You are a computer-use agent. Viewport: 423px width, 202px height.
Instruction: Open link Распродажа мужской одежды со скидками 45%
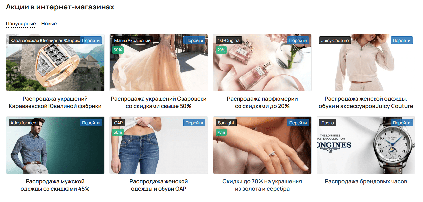pos(55,185)
